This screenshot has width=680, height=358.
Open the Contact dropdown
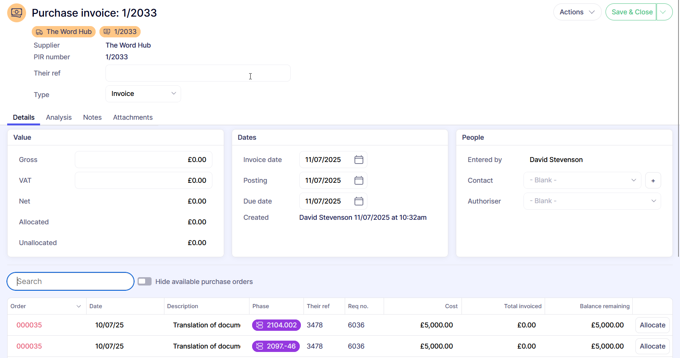582,181
